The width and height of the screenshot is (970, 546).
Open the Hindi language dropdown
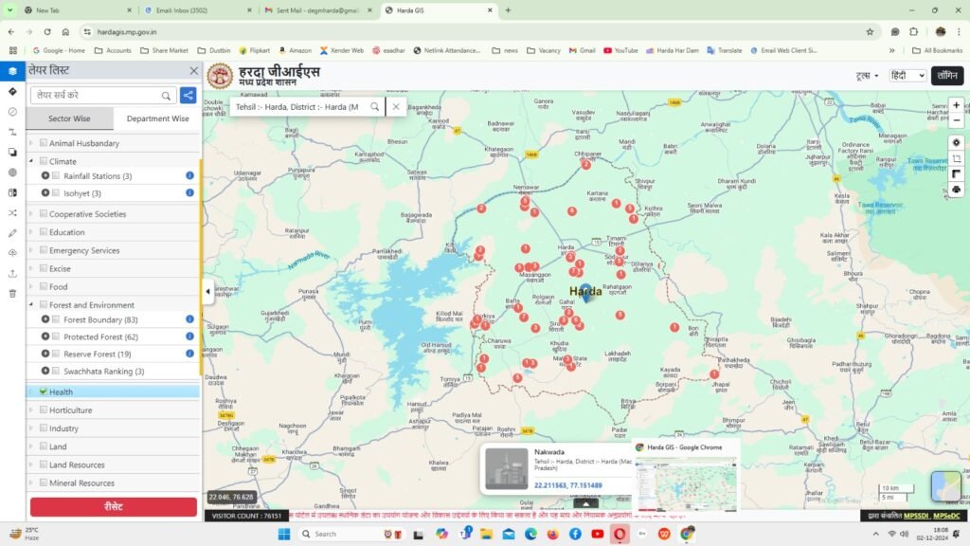pos(907,75)
